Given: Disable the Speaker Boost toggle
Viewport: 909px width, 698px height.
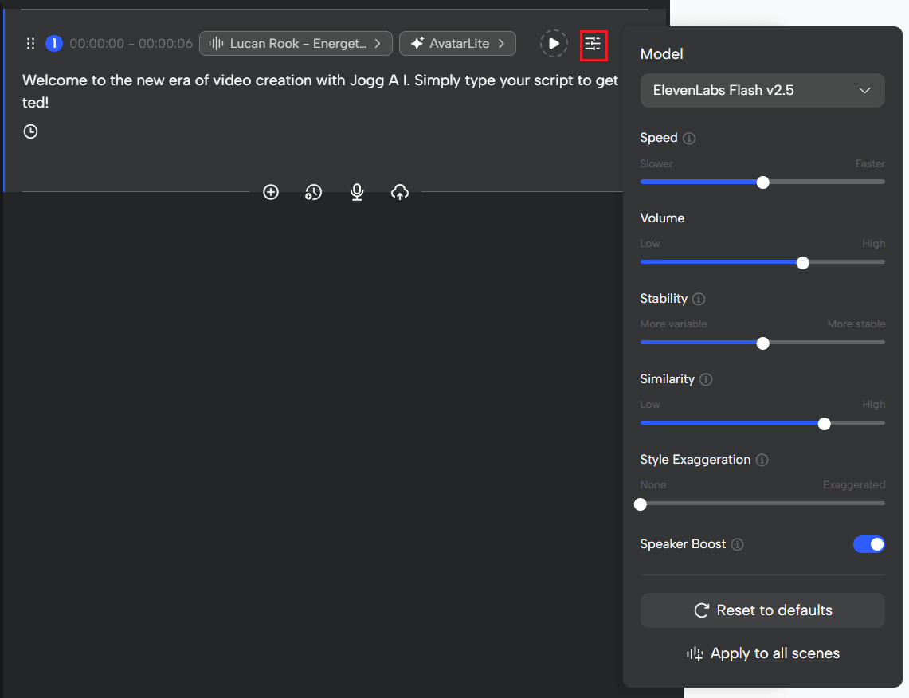Looking at the screenshot, I should 868,544.
